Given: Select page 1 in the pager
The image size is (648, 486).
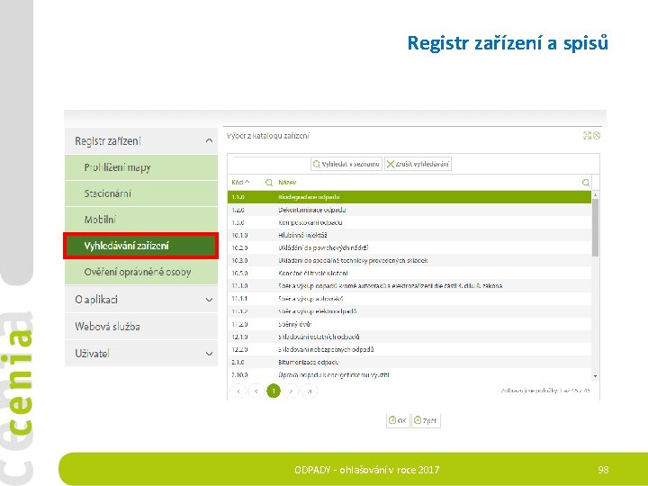Looking at the screenshot, I should point(274,391).
